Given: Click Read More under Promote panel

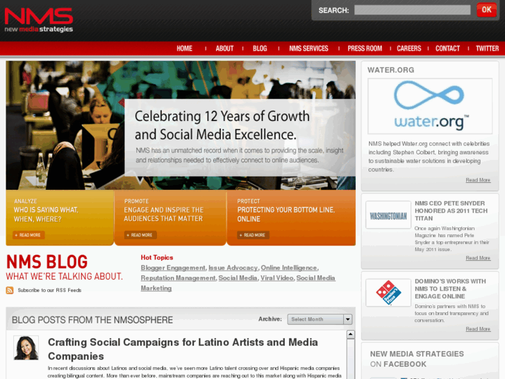Looking at the screenshot, I should (x=140, y=235).
